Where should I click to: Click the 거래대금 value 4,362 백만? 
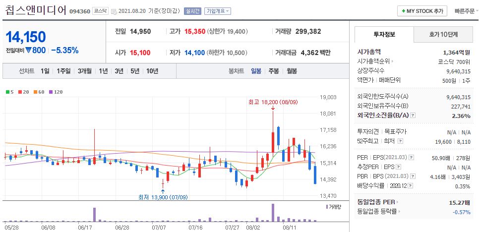tap(315, 53)
